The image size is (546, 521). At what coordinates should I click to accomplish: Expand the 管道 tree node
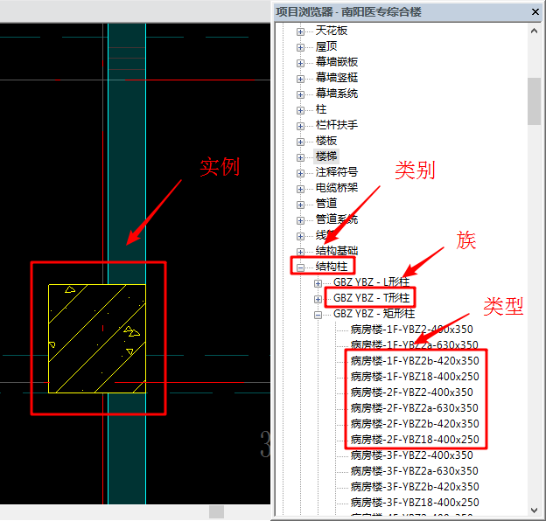point(300,205)
